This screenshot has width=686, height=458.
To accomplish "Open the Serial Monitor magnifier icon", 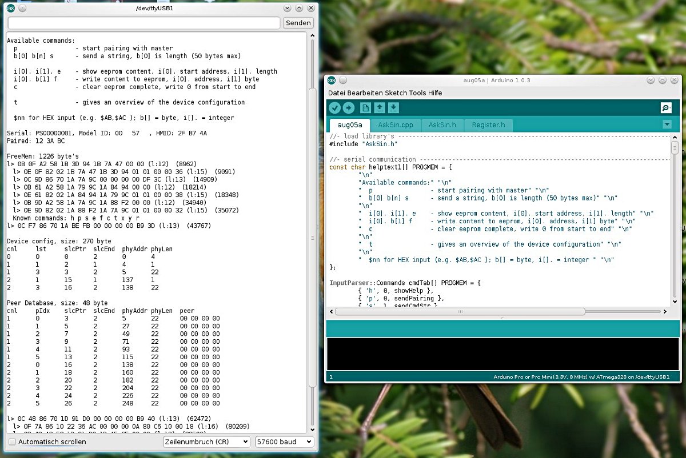I will tap(666, 108).
